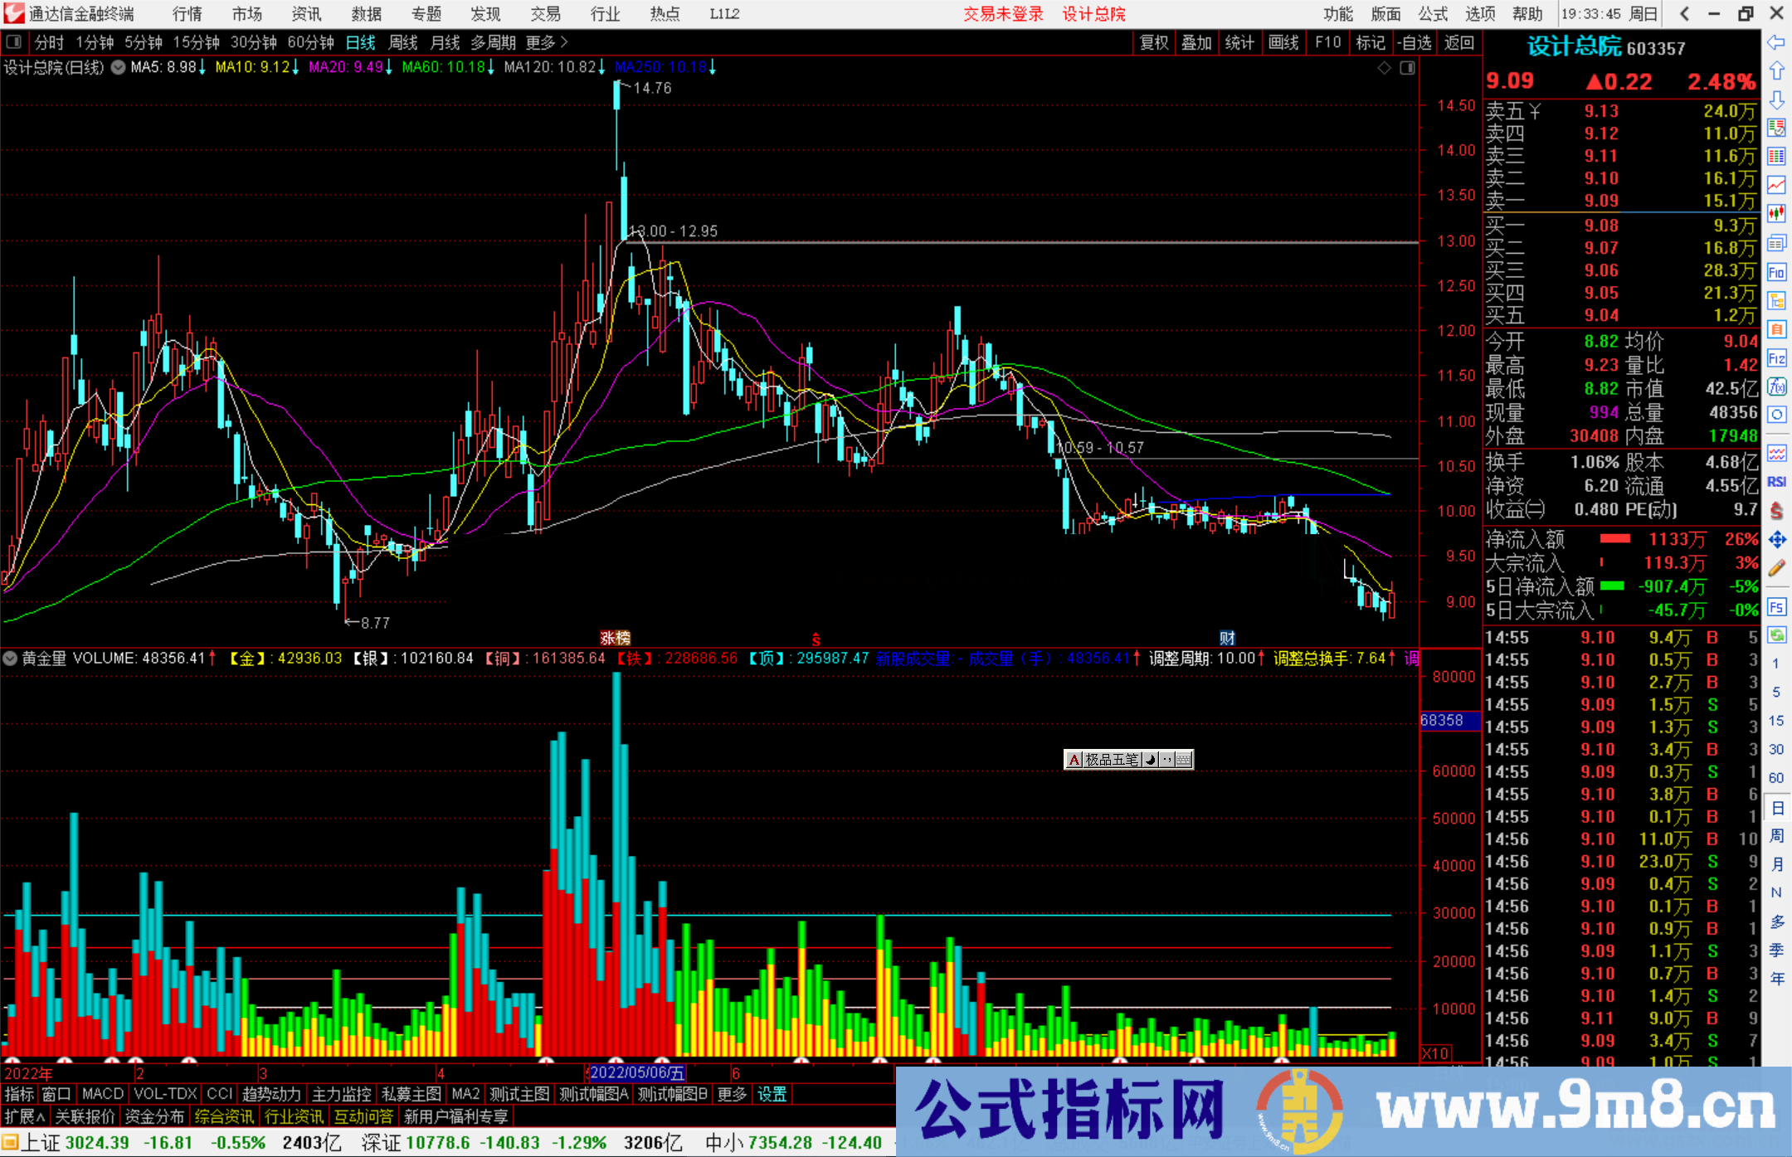The height and width of the screenshot is (1157, 1792).
Task: Open the candlestick chart sidebar icon
Action: 1776,214
